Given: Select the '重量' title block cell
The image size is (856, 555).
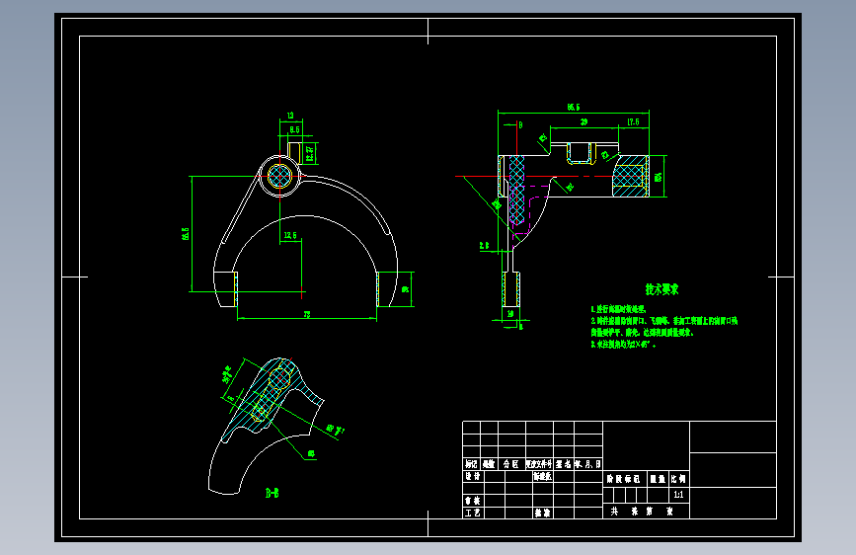Looking at the screenshot, I should tap(658, 479).
